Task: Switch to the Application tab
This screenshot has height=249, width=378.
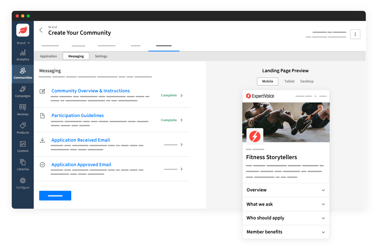Action: (x=48, y=56)
